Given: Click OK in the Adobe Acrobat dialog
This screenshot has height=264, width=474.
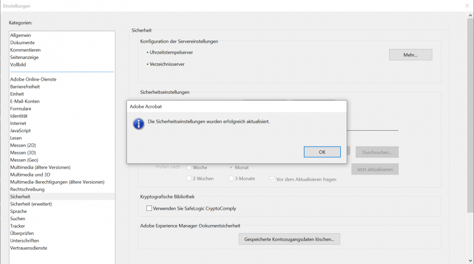Looking at the screenshot, I should coord(322,152).
